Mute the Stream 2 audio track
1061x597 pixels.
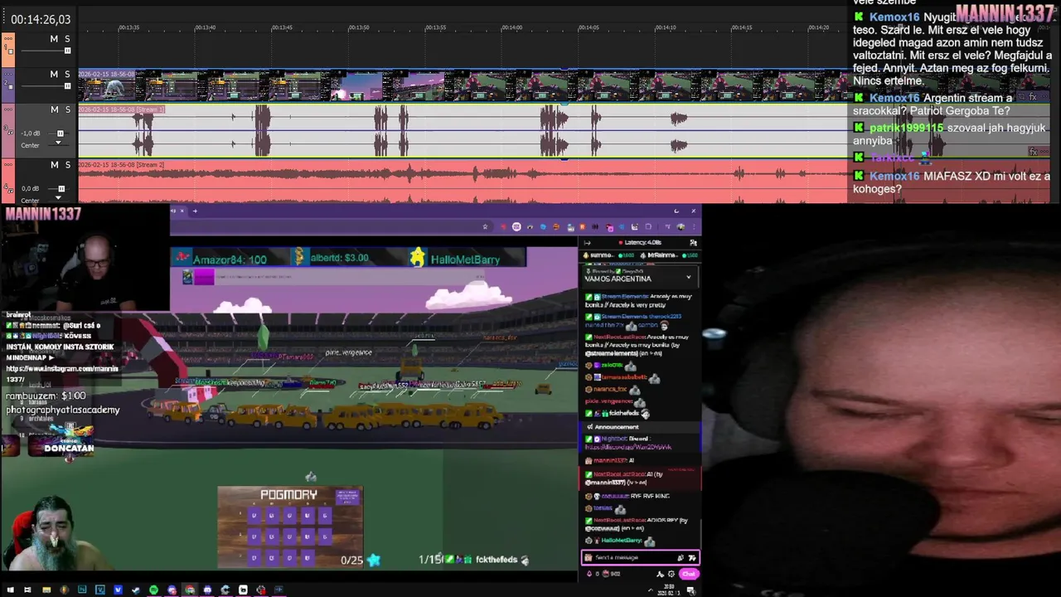click(x=54, y=165)
